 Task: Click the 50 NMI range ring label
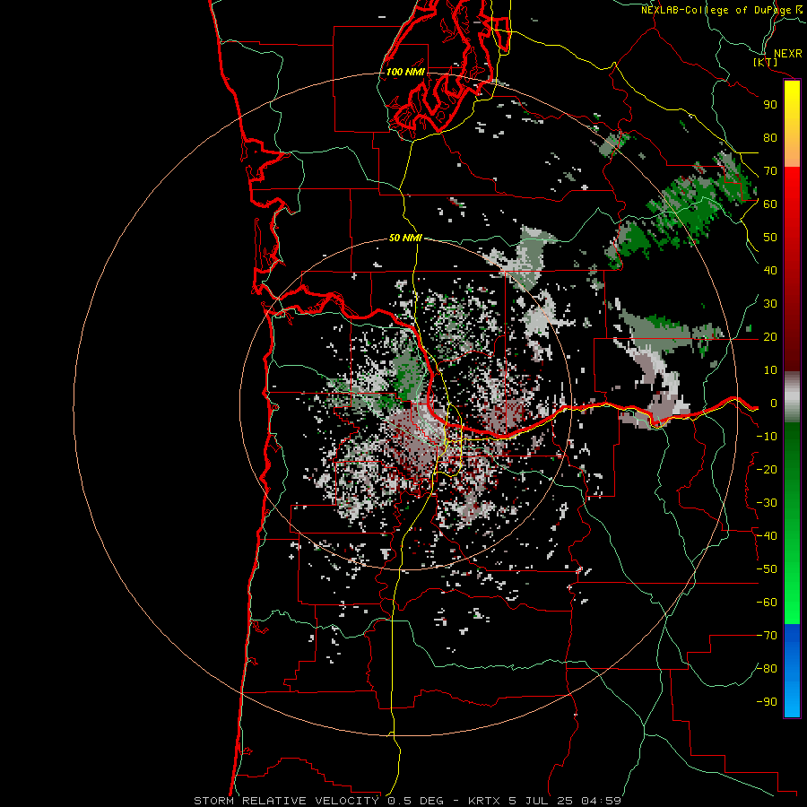tap(405, 238)
